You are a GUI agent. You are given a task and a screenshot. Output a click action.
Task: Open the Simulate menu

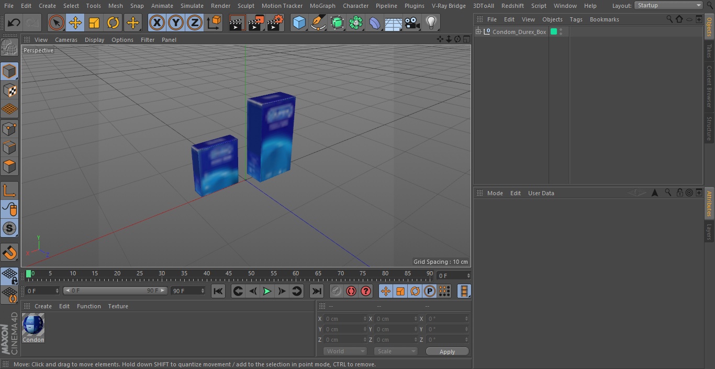[x=192, y=6]
